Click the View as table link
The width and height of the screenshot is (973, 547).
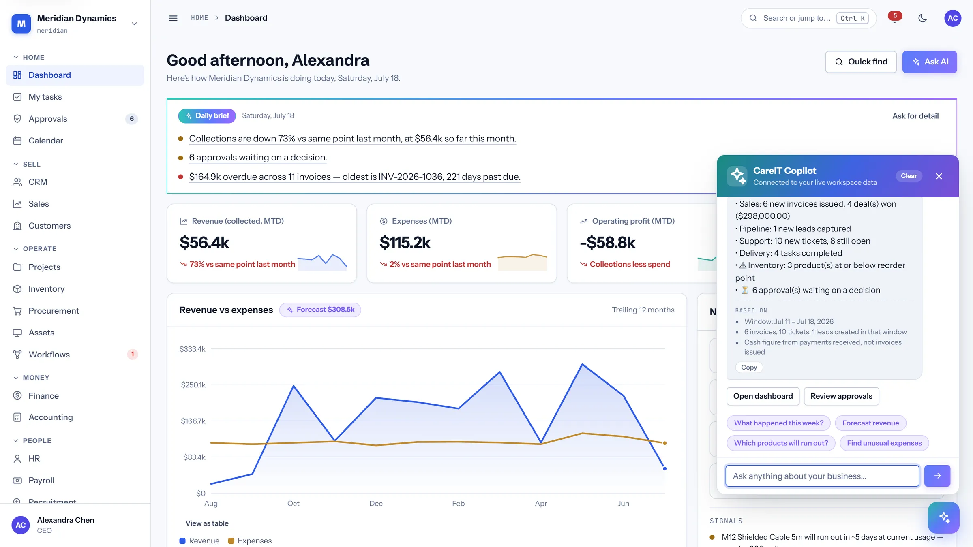(x=207, y=523)
